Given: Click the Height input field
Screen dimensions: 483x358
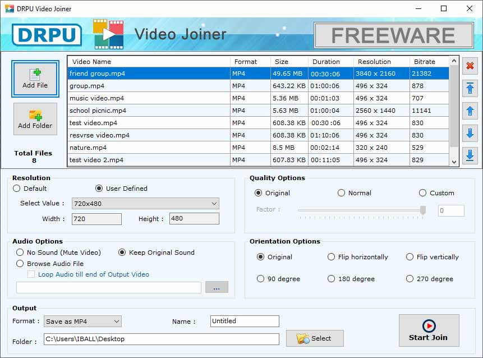Looking at the screenshot, I should (x=194, y=218).
